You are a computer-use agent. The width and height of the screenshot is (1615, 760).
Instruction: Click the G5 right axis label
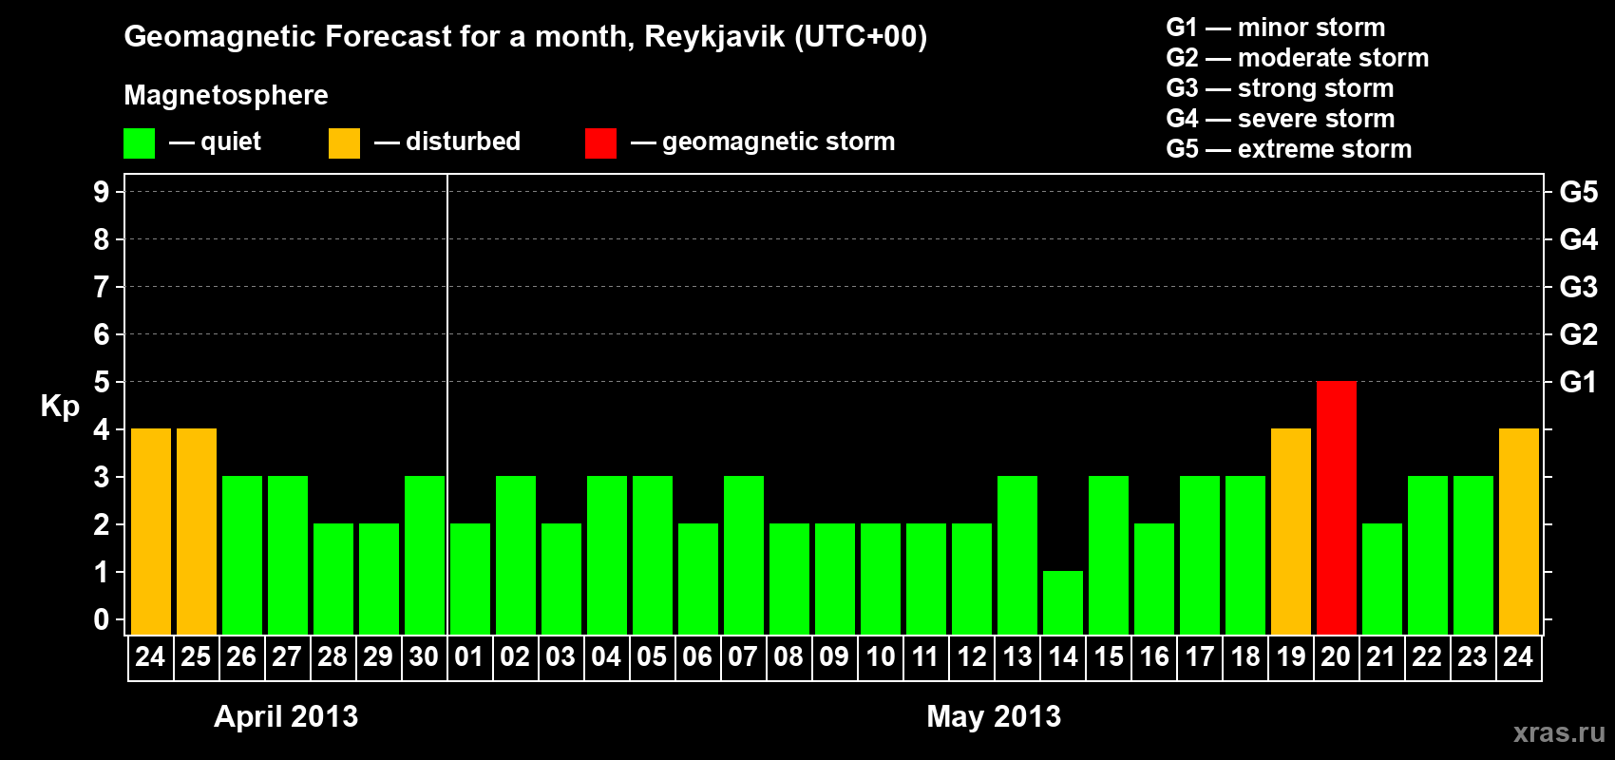pos(1578,192)
